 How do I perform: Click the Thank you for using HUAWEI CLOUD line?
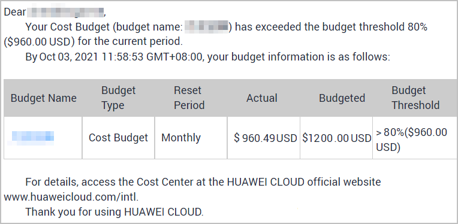tap(115, 212)
